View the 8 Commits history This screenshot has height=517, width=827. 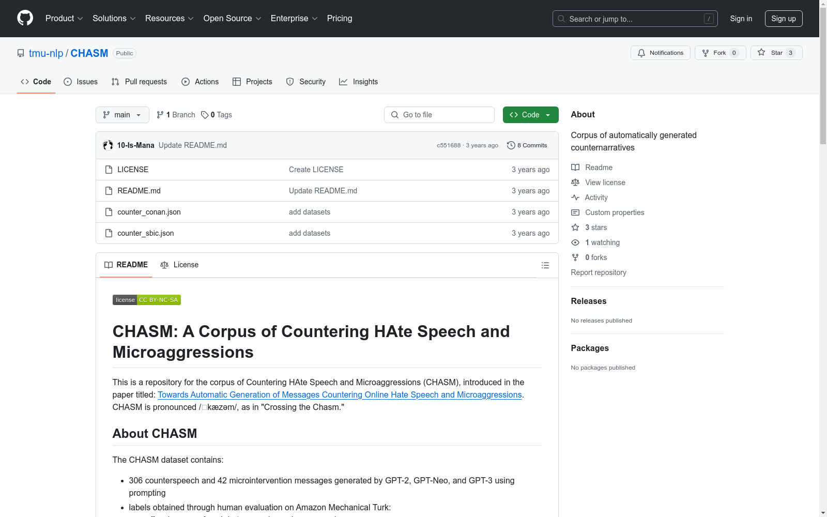click(x=527, y=145)
